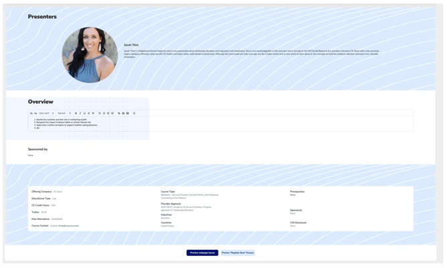Image resolution: width=448 pixels, height=268 pixels.
Task: Toggle strikethrough formatting in Overview editor
Action: [x=88, y=114]
